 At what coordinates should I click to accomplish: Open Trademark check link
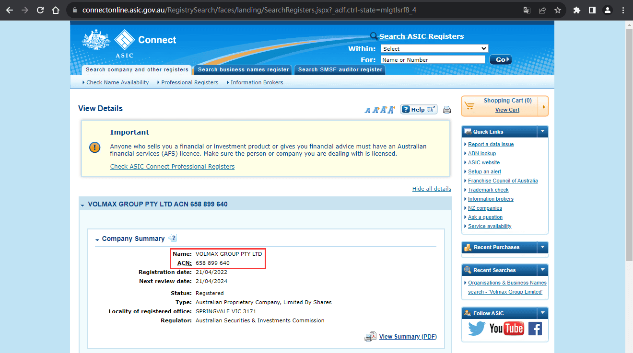point(488,190)
